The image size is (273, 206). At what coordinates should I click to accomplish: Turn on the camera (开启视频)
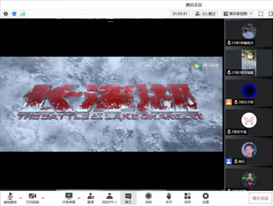pos(32,198)
